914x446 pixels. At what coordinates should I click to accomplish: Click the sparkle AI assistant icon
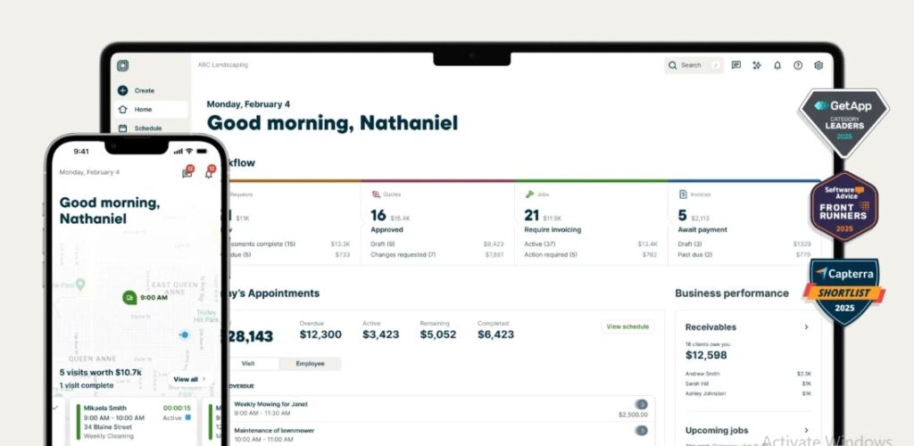[756, 65]
